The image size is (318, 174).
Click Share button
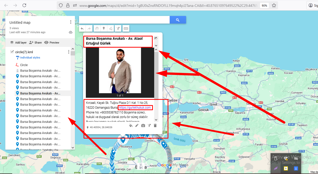(x=35, y=43)
